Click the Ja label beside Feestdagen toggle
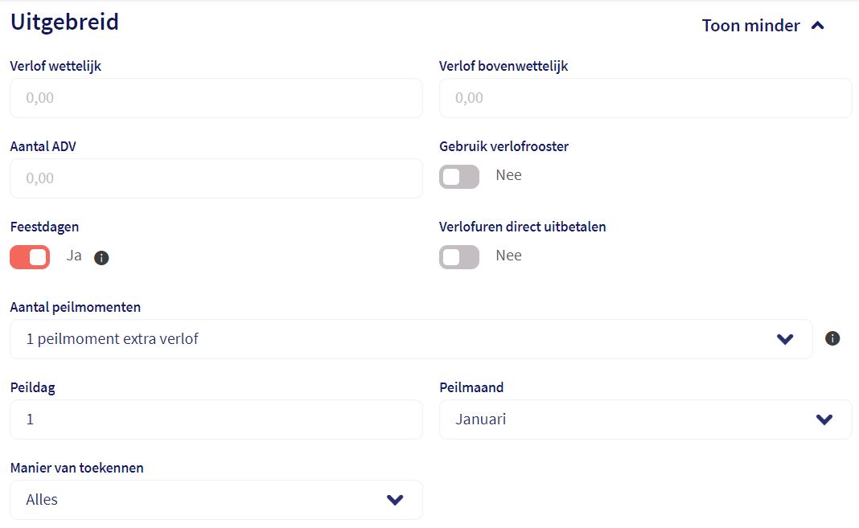 pyautogui.click(x=74, y=256)
